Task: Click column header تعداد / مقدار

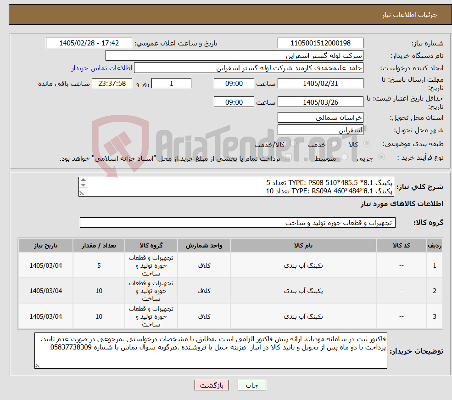Action: tap(99, 245)
